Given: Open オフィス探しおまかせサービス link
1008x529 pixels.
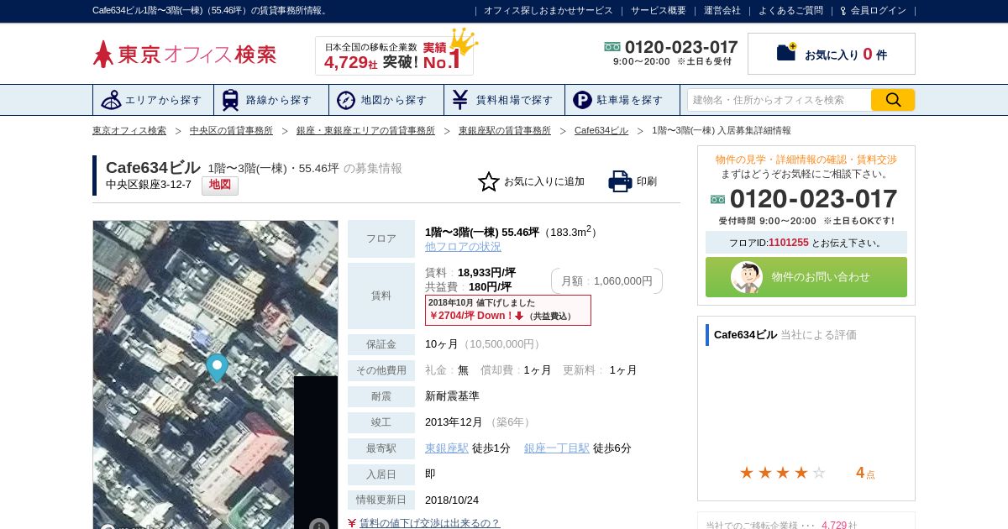Looking at the screenshot, I should point(549,11).
